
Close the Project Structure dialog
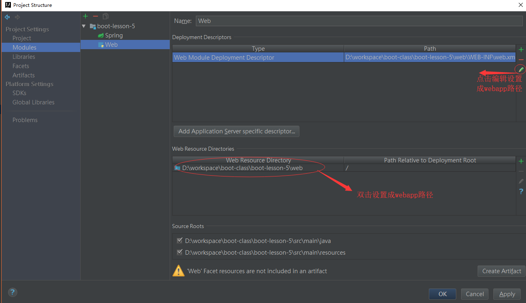click(x=520, y=5)
